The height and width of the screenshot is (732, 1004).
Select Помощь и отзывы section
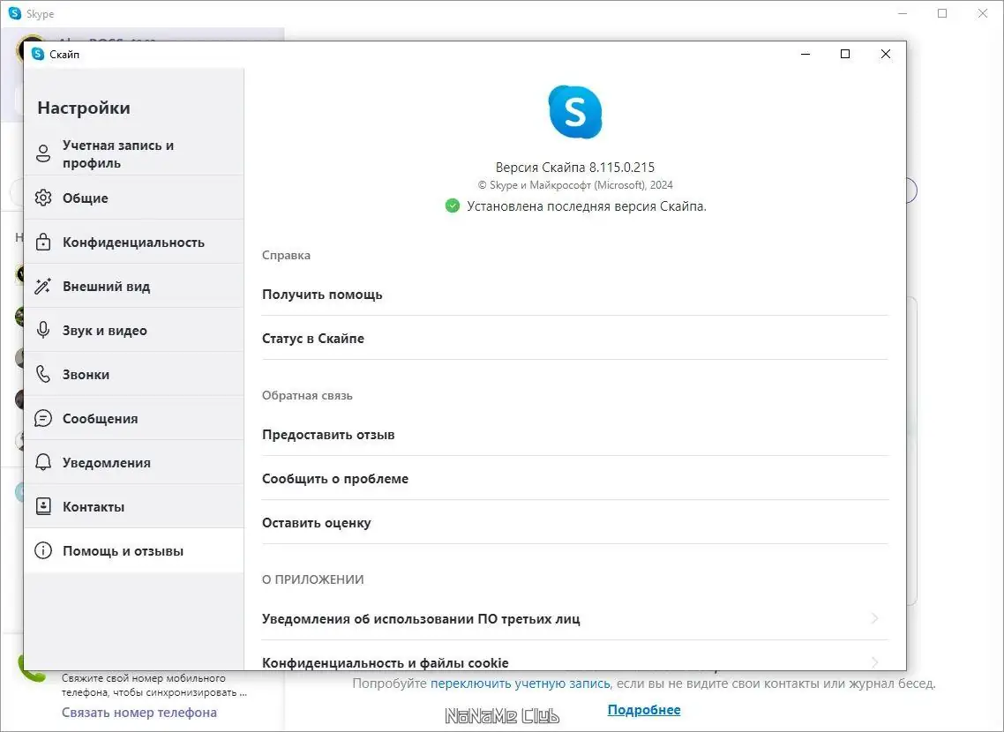pyautogui.click(x=134, y=550)
